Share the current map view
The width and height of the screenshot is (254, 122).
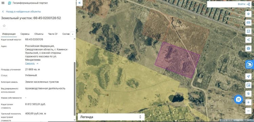tap(248, 40)
